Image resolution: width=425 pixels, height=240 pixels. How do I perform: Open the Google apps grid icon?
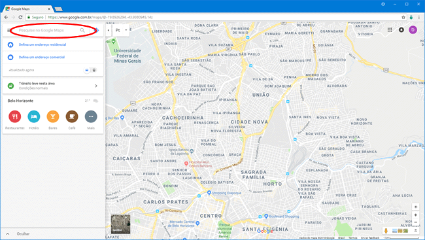pos(390,30)
